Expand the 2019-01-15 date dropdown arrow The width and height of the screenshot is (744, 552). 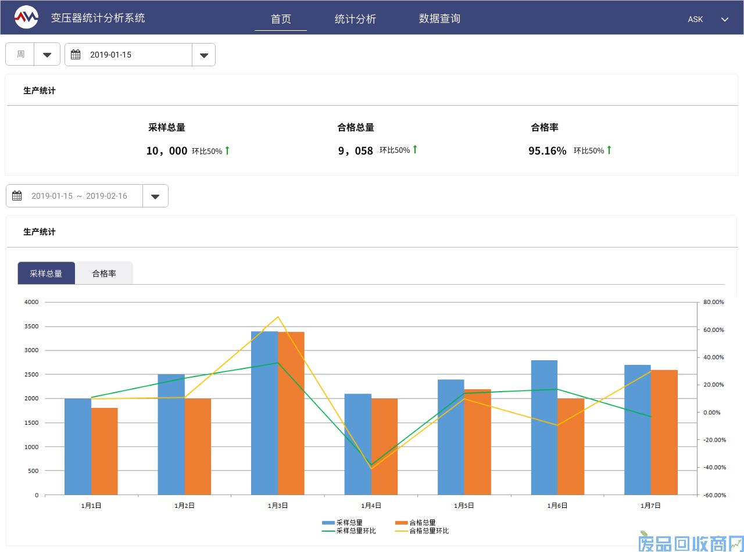(x=204, y=55)
